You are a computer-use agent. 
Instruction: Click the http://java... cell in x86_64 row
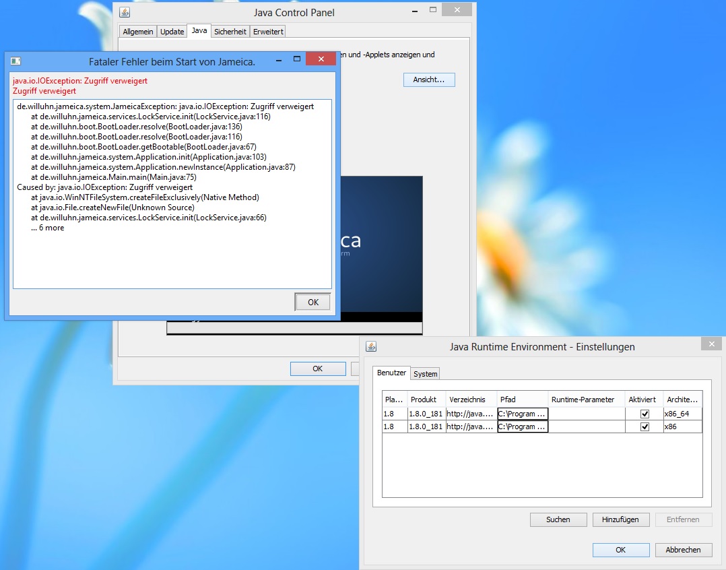click(471, 414)
